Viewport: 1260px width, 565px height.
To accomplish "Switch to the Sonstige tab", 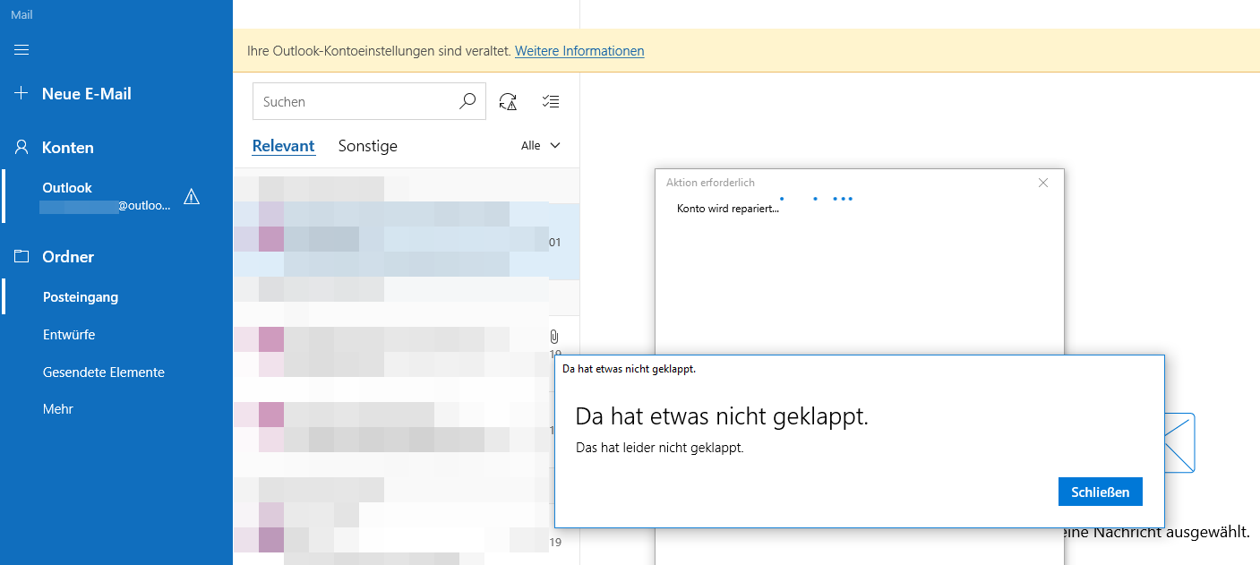I will [367, 146].
